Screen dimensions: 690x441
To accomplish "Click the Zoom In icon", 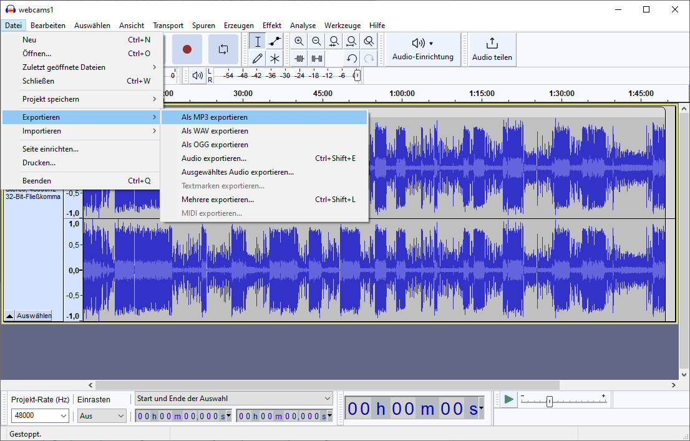I will point(299,41).
